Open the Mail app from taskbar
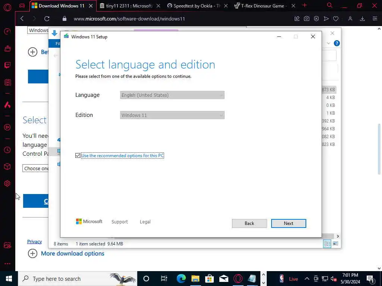 (224, 279)
